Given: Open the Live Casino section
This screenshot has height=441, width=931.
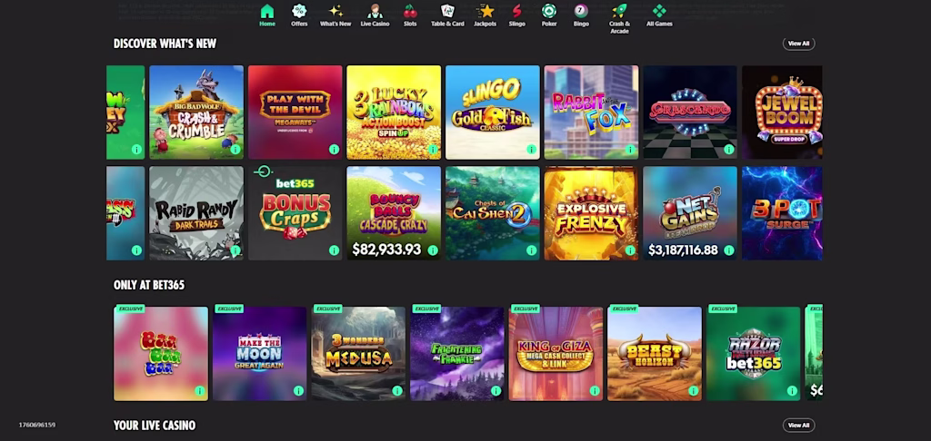Looking at the screenshot, I should coord(375,15).
